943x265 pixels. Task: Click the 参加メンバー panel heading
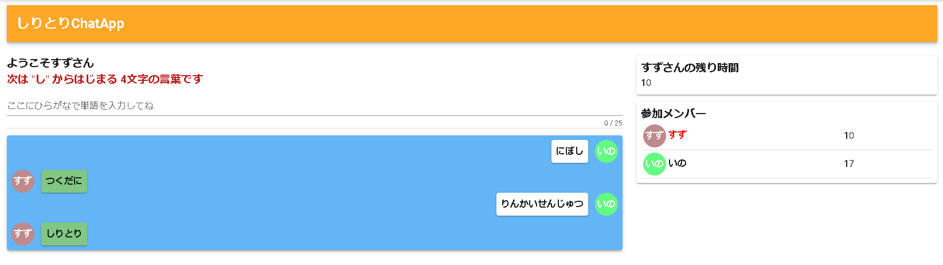pyautogui.click(x=673, y=114)
